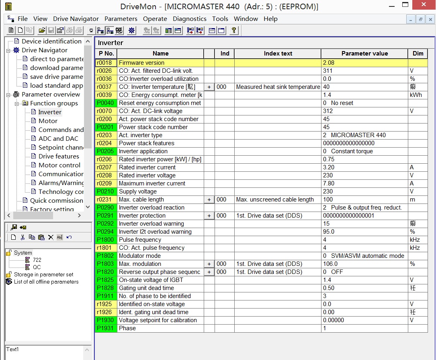Select Motor control tree item

point(59,165)
